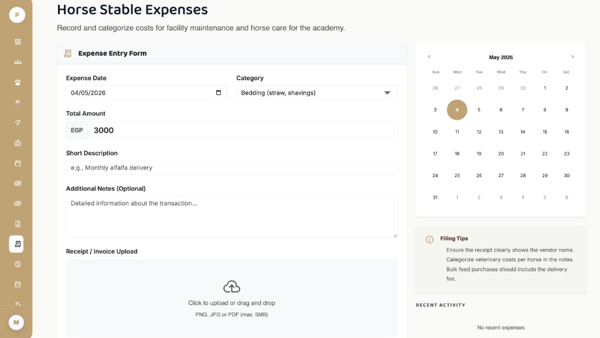Select May 8 in calendar
Image resolution: width=600 pixels, height=338 pixels.
tap(544, 110)
